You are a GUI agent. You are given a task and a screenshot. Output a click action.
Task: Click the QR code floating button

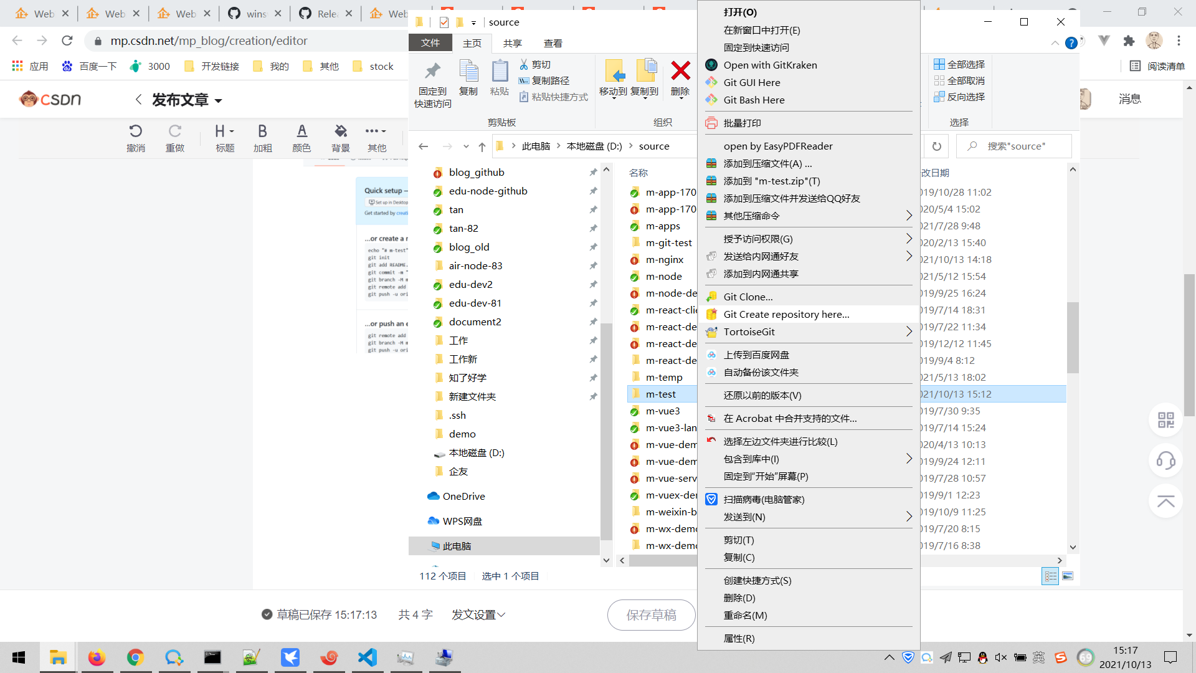(x=1165, y=420)
